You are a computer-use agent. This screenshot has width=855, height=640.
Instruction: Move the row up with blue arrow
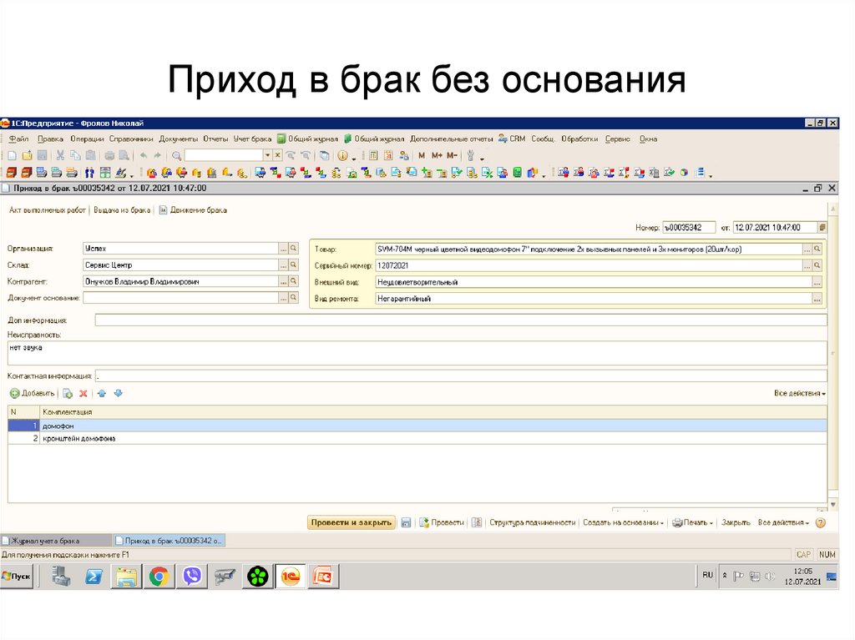tap(102, 393)
